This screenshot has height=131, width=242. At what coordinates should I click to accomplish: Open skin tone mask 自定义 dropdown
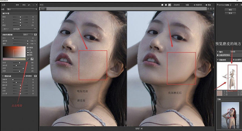(x=28, y=34)
